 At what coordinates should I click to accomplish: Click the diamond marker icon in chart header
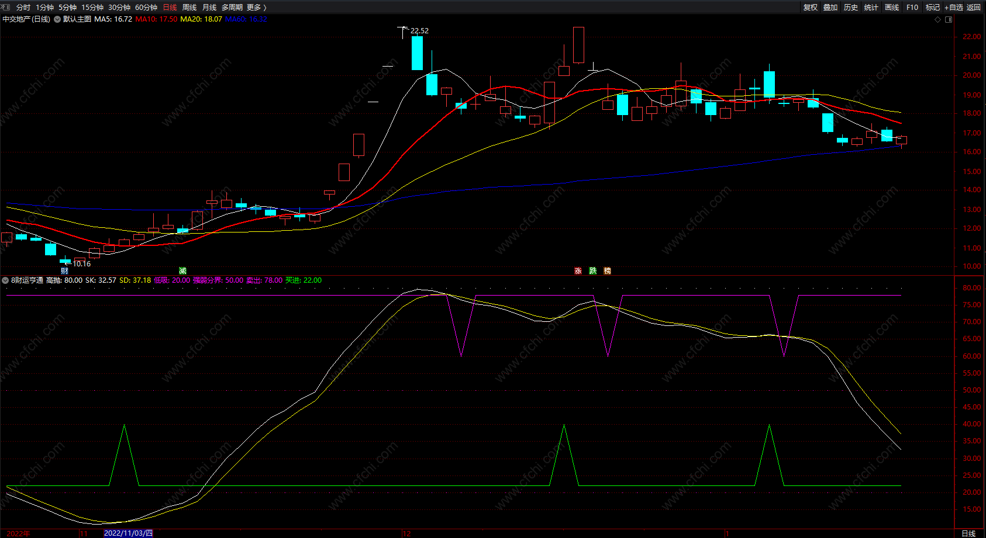pyautogui.click(x=938, y=19)
